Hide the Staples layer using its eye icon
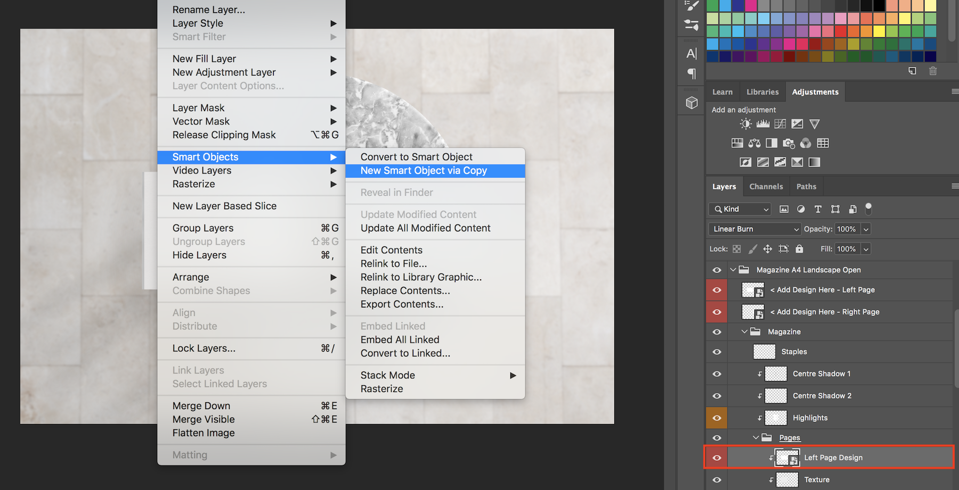Screen dimensions: 959x490 [717, 352]
